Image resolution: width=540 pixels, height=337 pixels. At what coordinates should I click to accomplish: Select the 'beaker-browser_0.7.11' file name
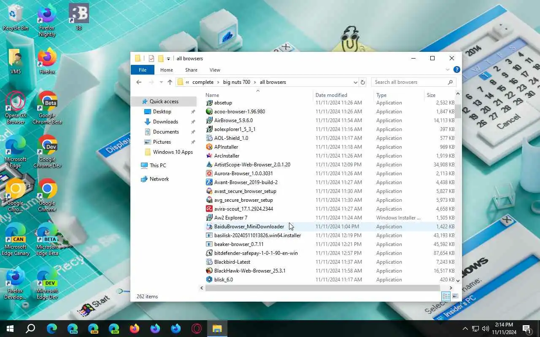coord(239,244)
